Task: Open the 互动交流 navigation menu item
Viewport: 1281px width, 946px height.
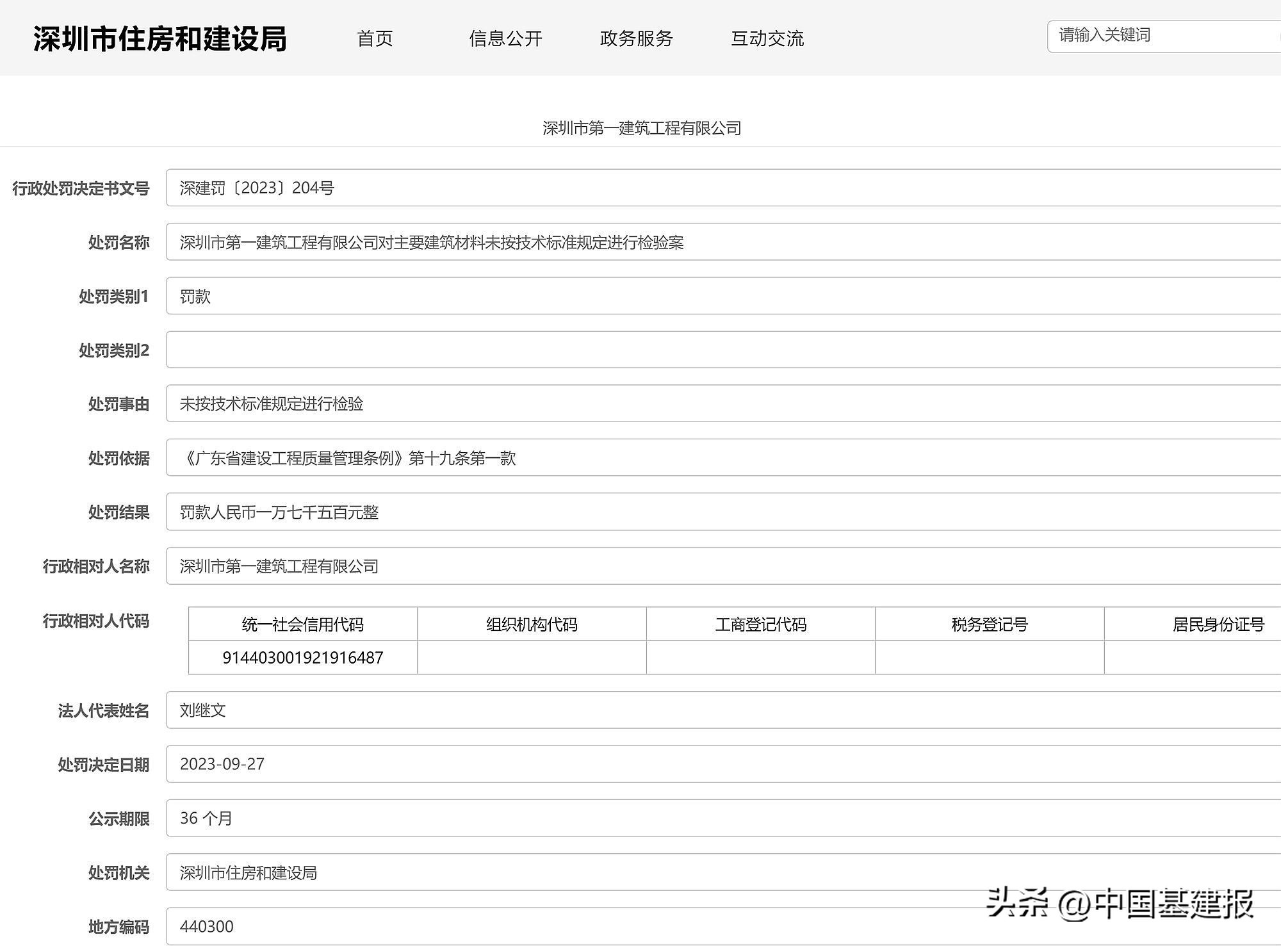Action: tap(767, 39)
